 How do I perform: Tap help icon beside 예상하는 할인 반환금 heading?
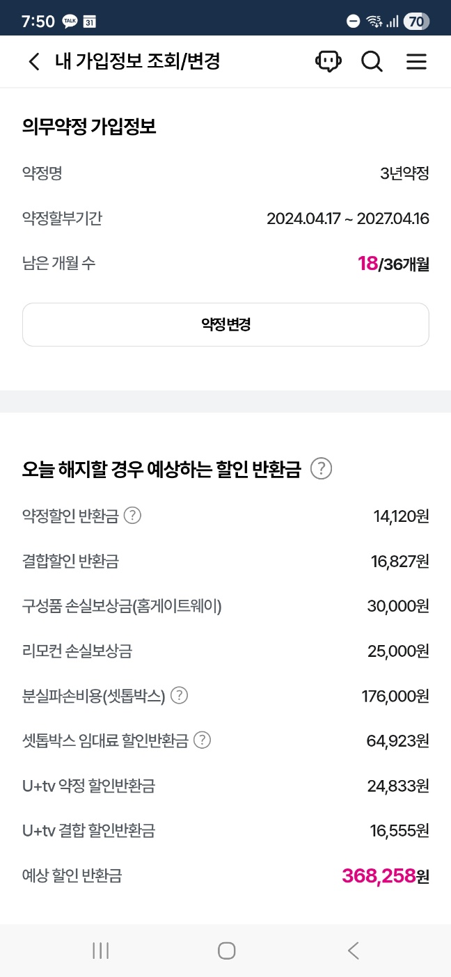[x=321, y=469]
